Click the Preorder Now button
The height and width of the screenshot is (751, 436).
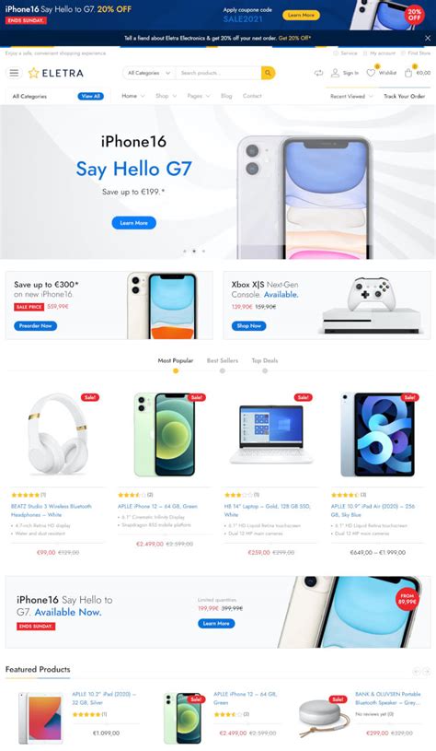tap(35, 325)
